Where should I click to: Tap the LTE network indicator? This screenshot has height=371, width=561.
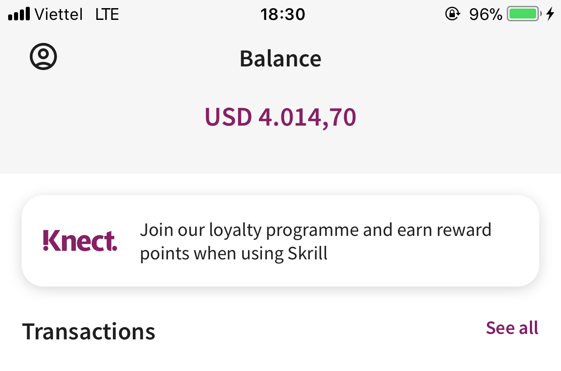[107, 14]
